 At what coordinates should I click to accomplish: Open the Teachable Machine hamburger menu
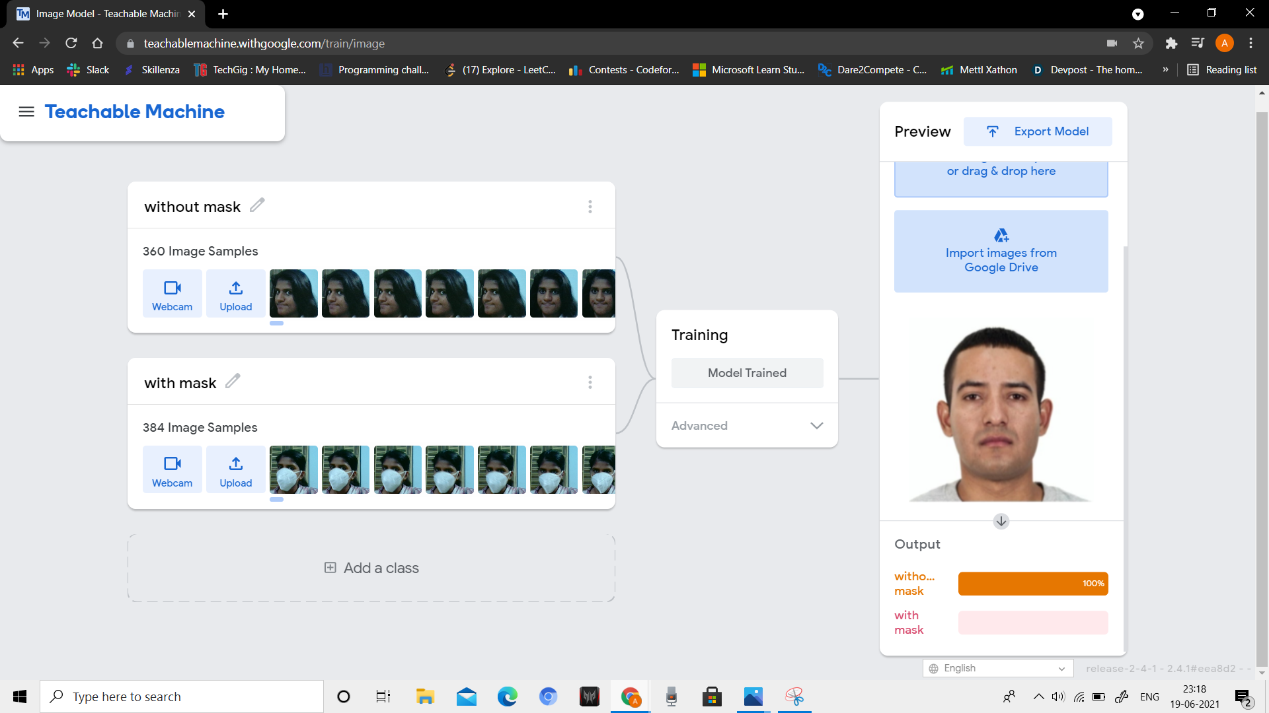click(x=26, y=112)
